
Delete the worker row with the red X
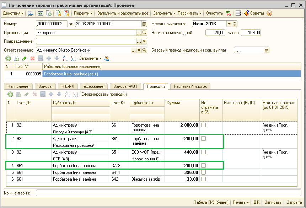[x=33, y=58]
